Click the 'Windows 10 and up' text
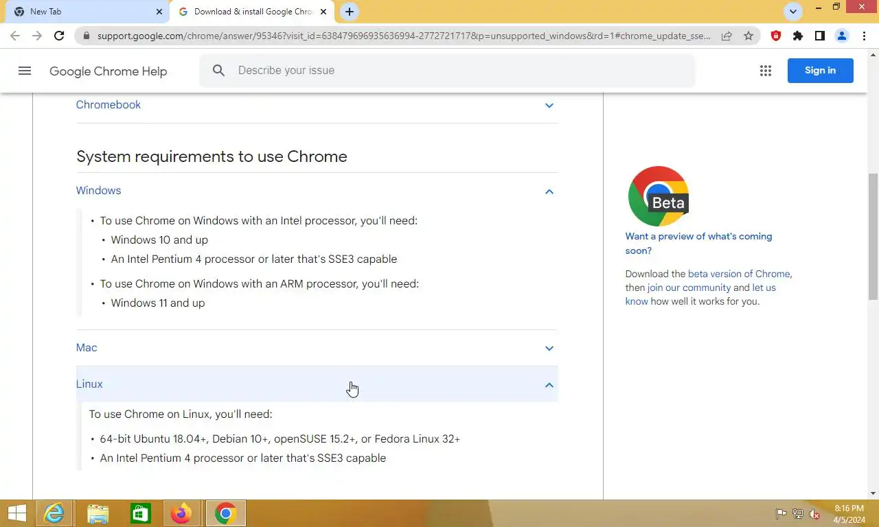This screenshot has width=879, height=527. point(159,240)
